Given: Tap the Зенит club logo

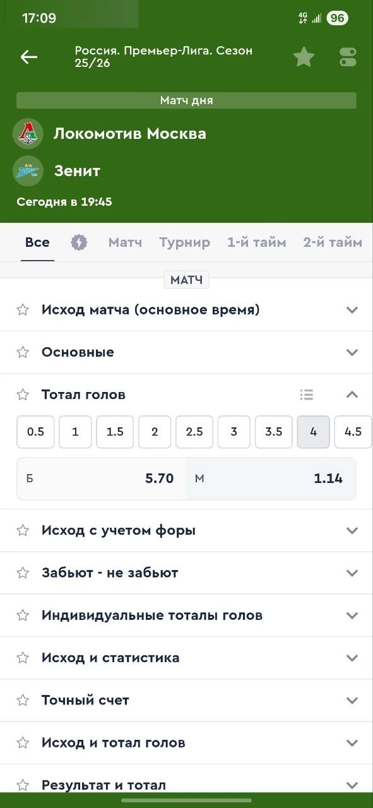Looking at the screenshot, I should tap(28, 170).
